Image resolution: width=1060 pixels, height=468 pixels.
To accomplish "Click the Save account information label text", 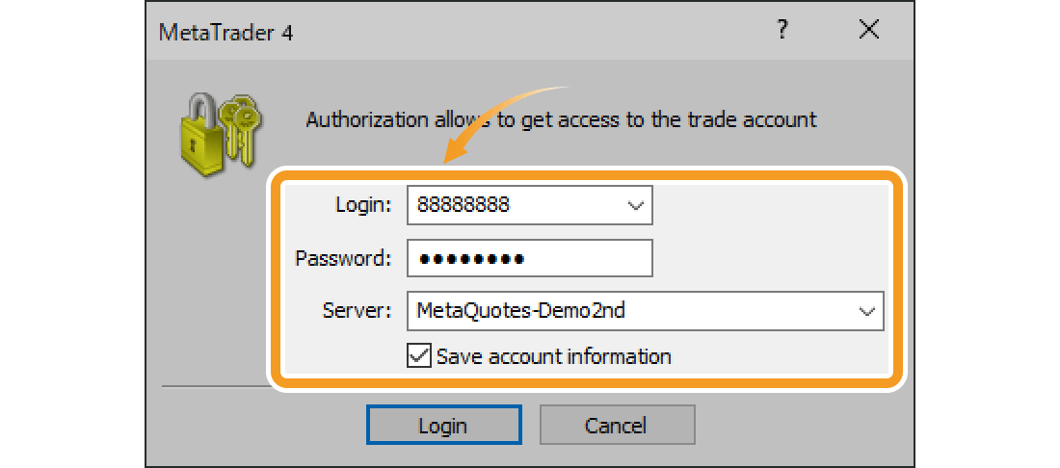I will 553,356.
